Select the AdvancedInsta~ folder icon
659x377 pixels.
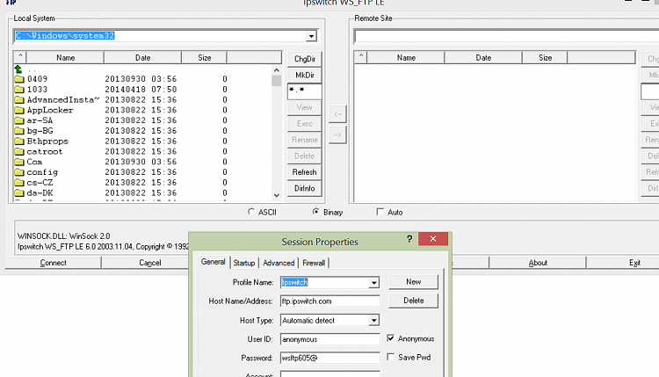point(19,99)
